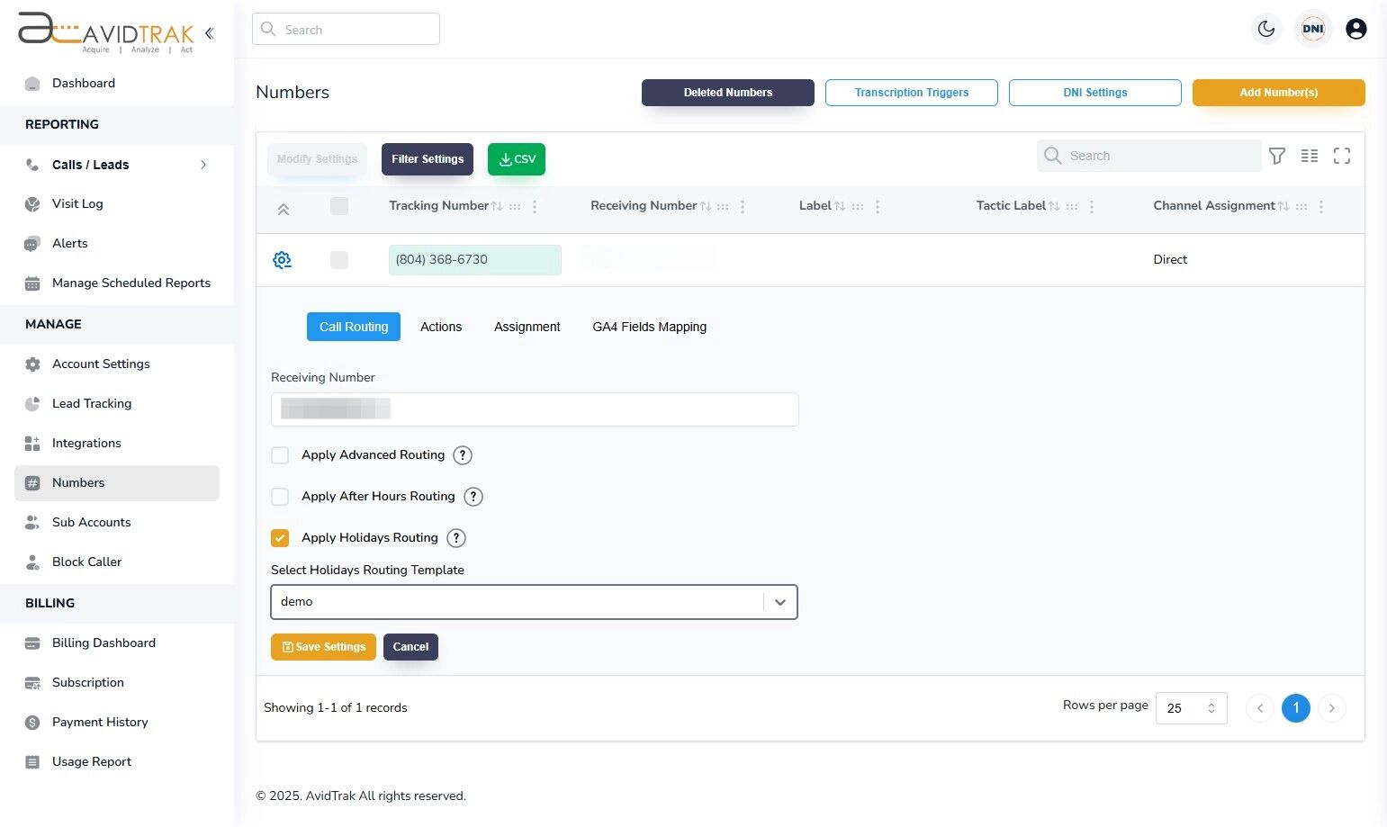The width and height of the screenshot is (1387, 827).
Task: Open the column visibility list icon
Action: (1310, 156)
